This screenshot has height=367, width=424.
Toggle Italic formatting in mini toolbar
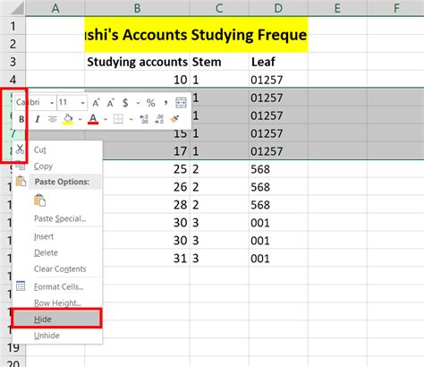(x=37, y=119)
